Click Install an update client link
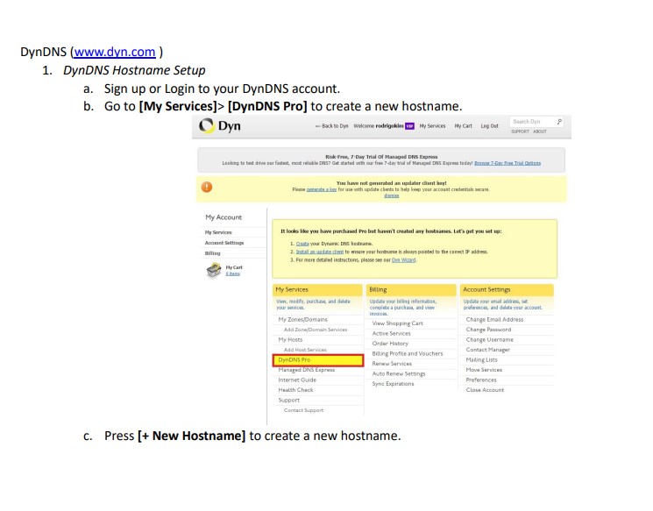Screen dimensions: 653x511 tap(320, 252)
